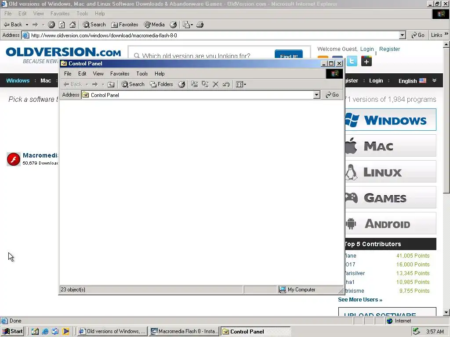Viewport: 450px width, 337px height.
Task: Click Stop button in Internet Explorer toolbar
Action: [x=51, y=25]
